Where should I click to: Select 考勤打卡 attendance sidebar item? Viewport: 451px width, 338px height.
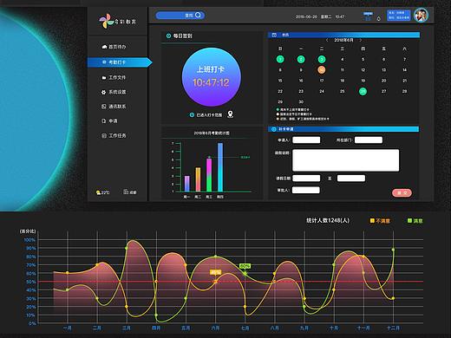pos(120,62)
